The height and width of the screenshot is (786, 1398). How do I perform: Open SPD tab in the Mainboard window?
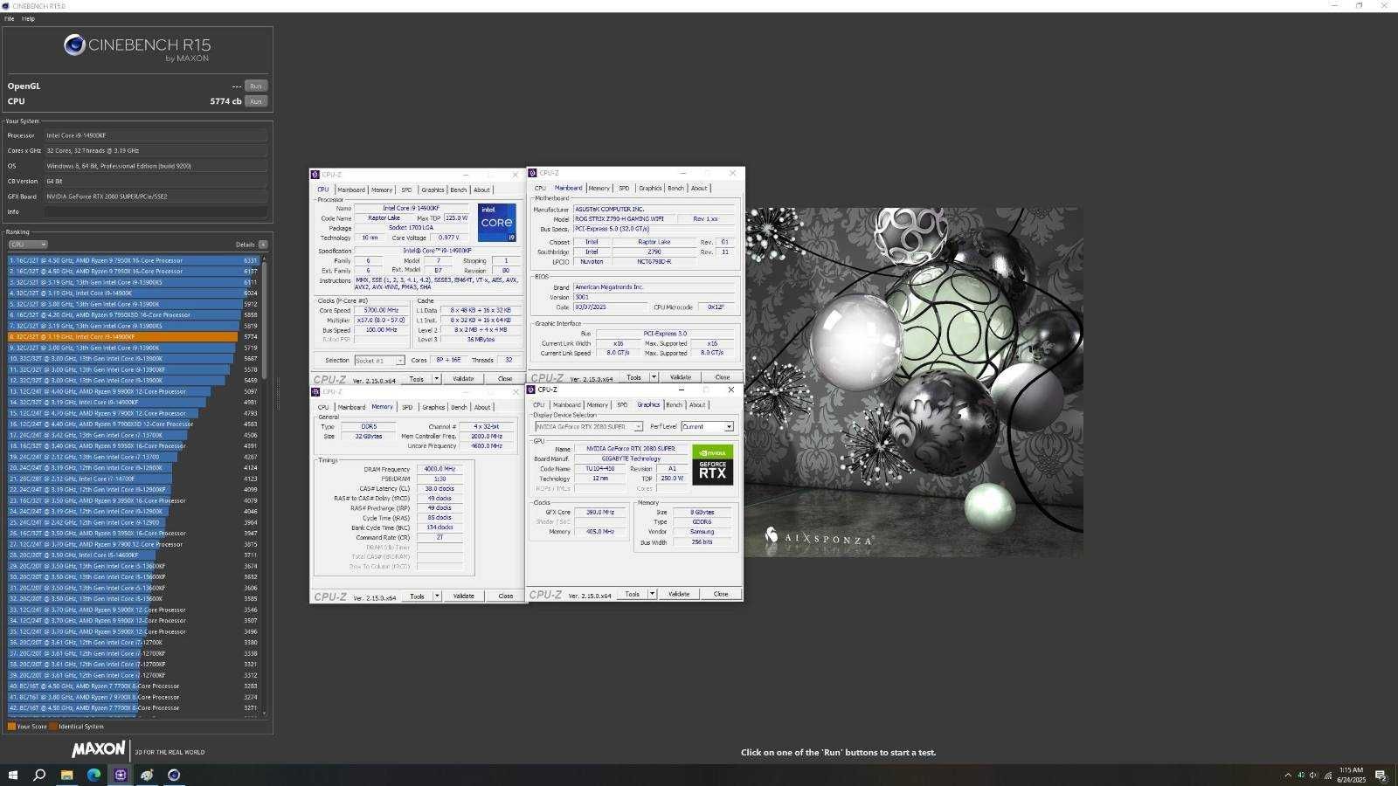[x=624, y=188]
